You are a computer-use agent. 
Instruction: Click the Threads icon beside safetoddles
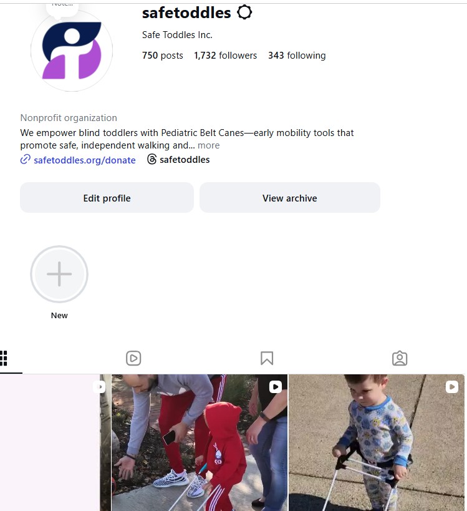click(x=152, y=159)
